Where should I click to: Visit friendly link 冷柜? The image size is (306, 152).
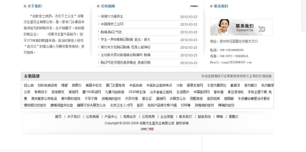click(179, 85)
